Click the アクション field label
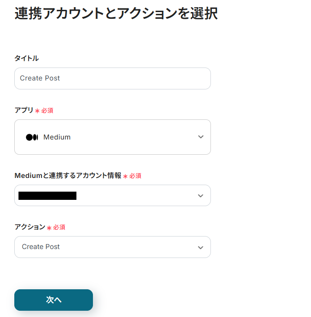 click(x=29, y=227)
